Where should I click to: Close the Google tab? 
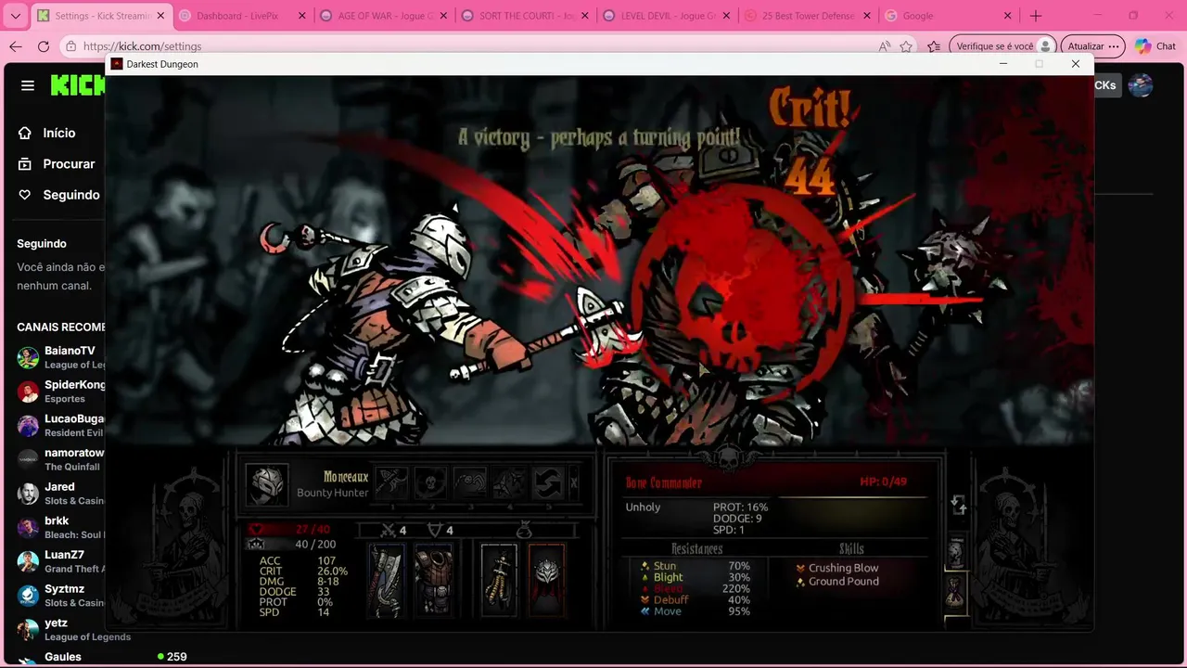1007,16
